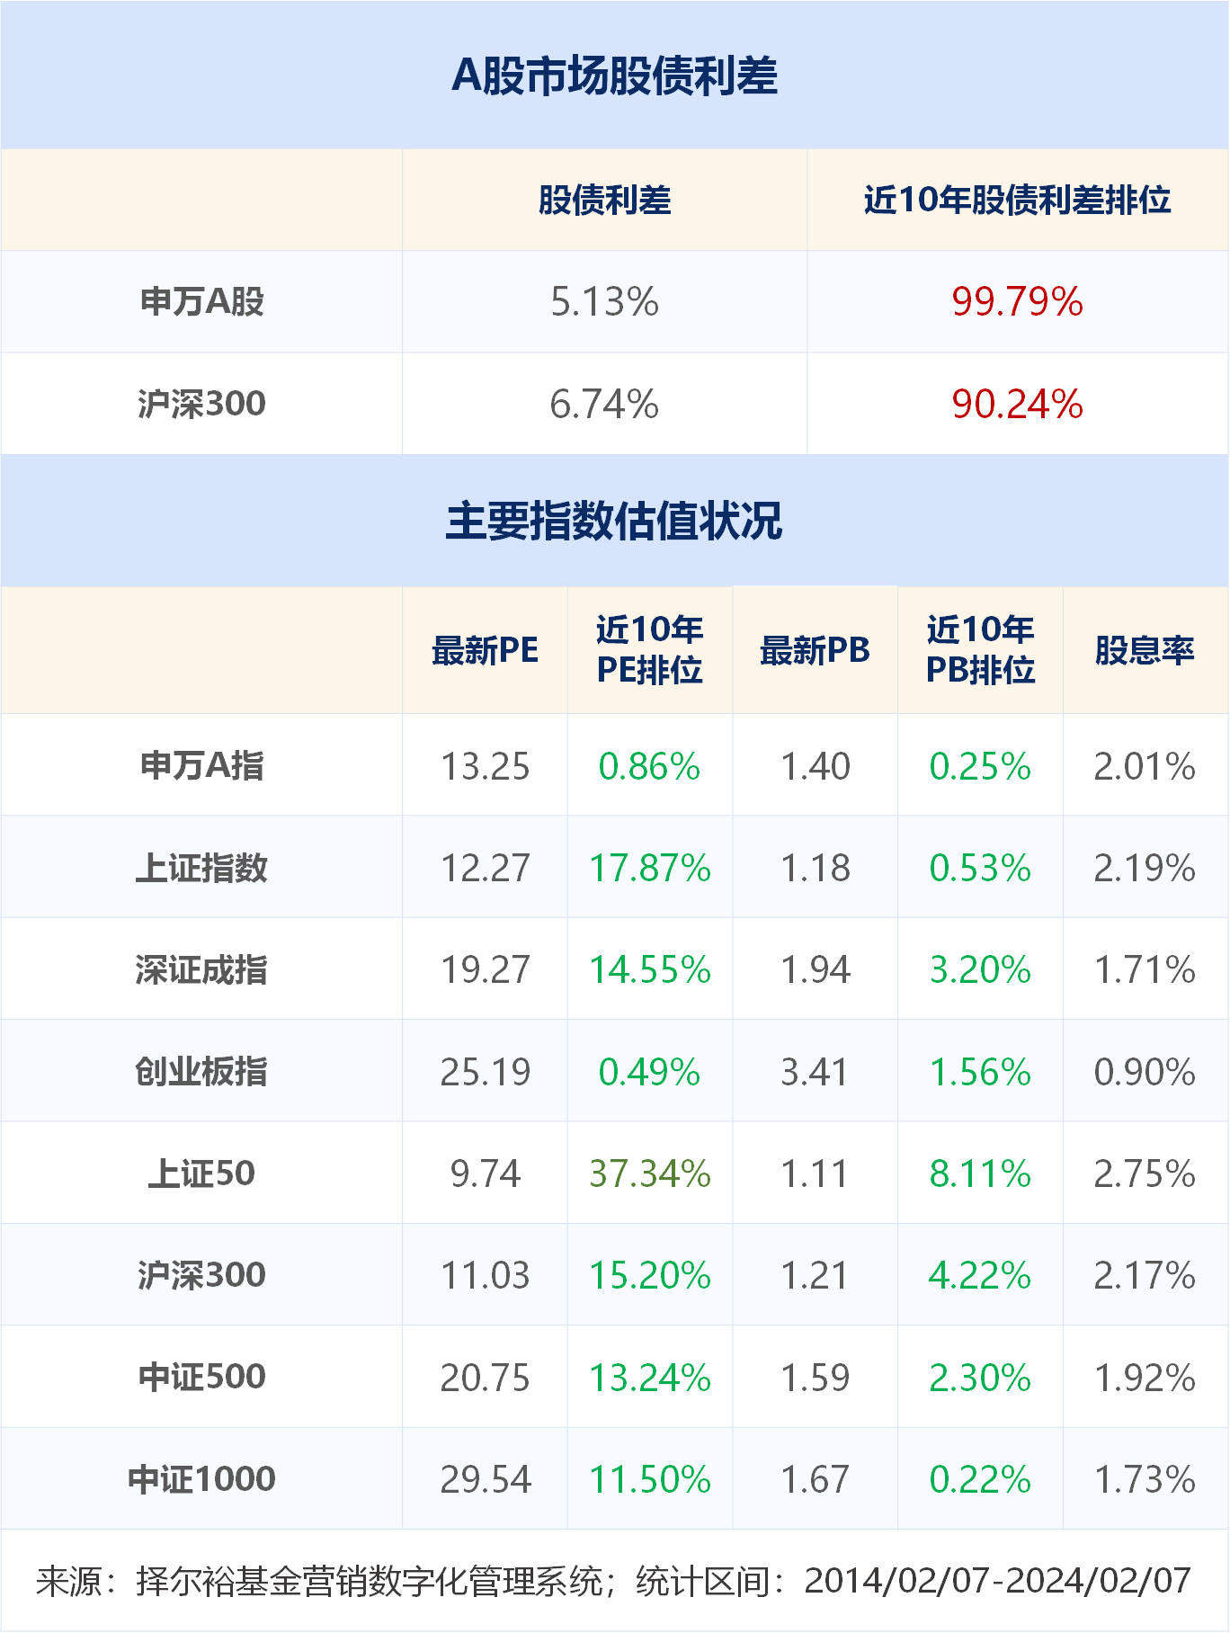This screenshot has height=1633, width=1230.
Task: Click the PB value 1.40
Action: 816,766
